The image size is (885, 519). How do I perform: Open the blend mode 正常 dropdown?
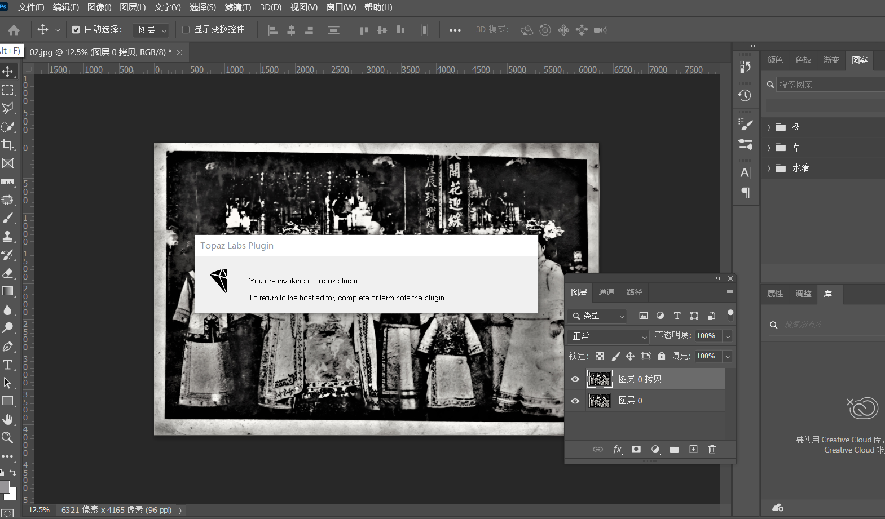609,336
